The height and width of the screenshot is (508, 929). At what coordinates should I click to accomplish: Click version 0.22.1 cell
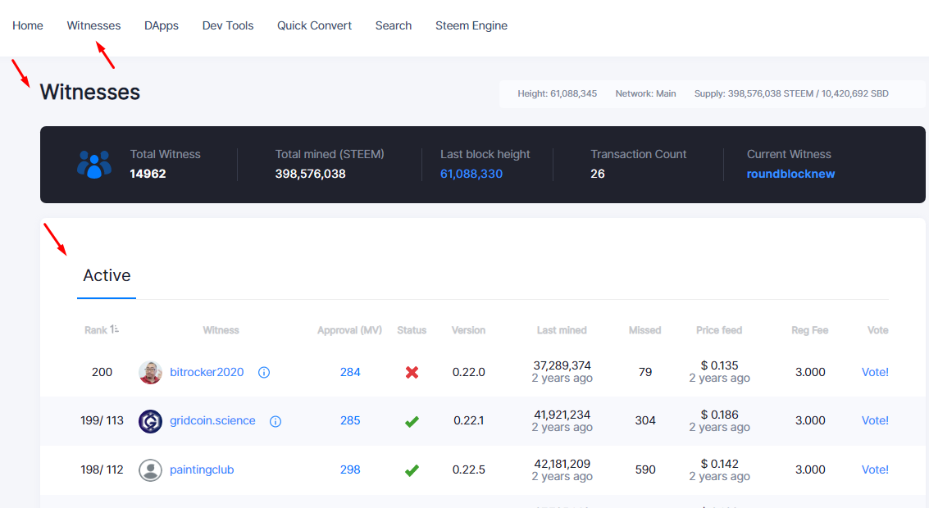coord(469,420)
